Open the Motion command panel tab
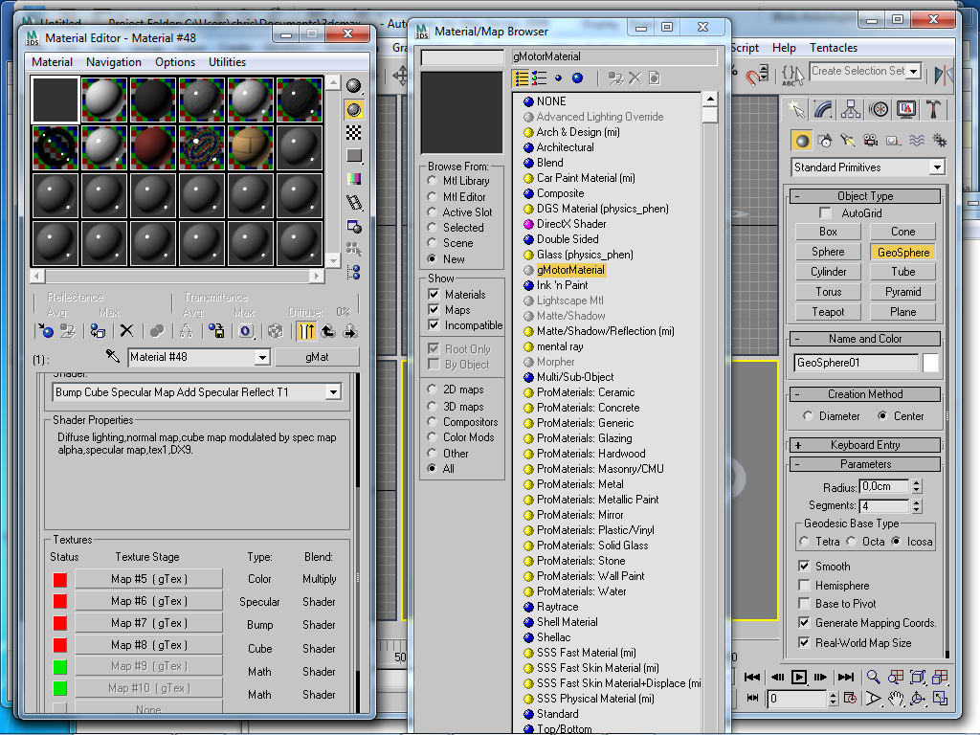Image resolution: width=980 pixels, height=735 pixels. coord(879,110)
